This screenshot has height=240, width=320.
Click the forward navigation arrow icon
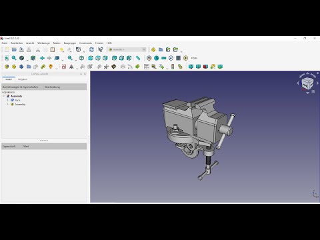49,58
